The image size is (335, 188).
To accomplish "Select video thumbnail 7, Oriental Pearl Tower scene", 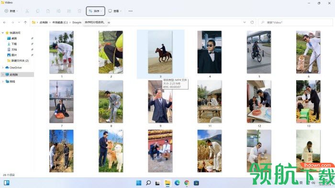I will click(x=62, y=101).
